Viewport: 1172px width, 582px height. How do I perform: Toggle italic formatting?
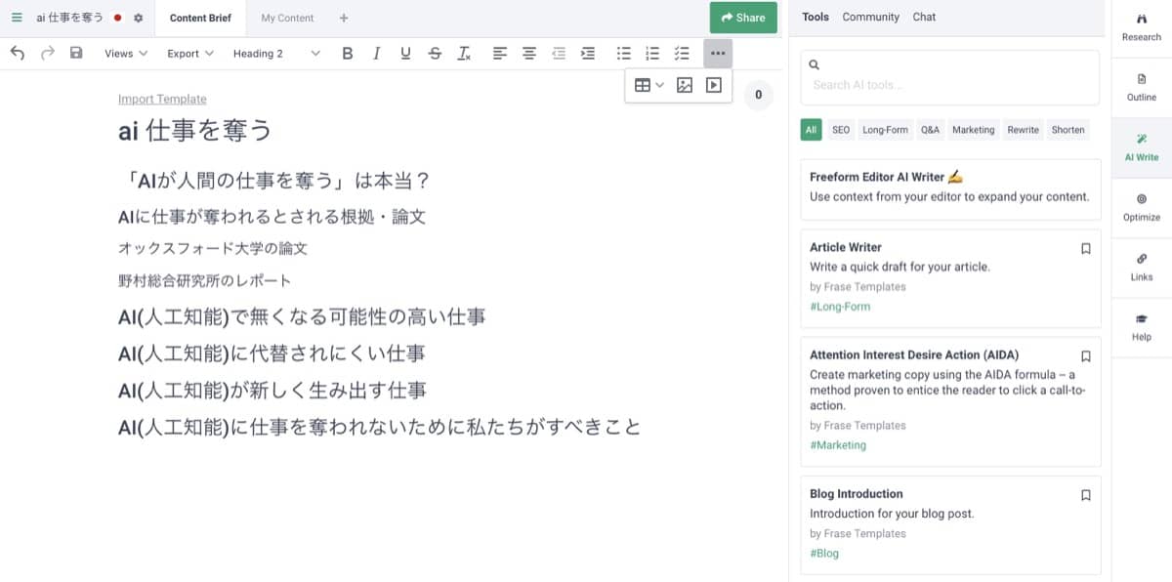[376, 53]
